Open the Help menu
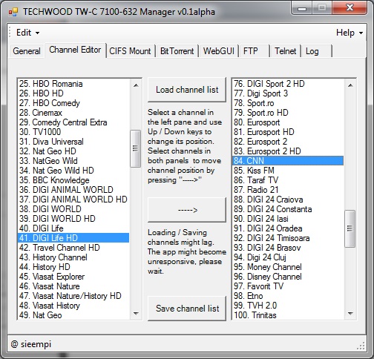Viewport: 374px width, 359px height. click(350, 33)
